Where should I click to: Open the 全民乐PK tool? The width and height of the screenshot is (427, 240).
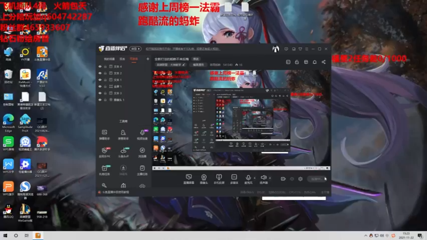[104, 153]
